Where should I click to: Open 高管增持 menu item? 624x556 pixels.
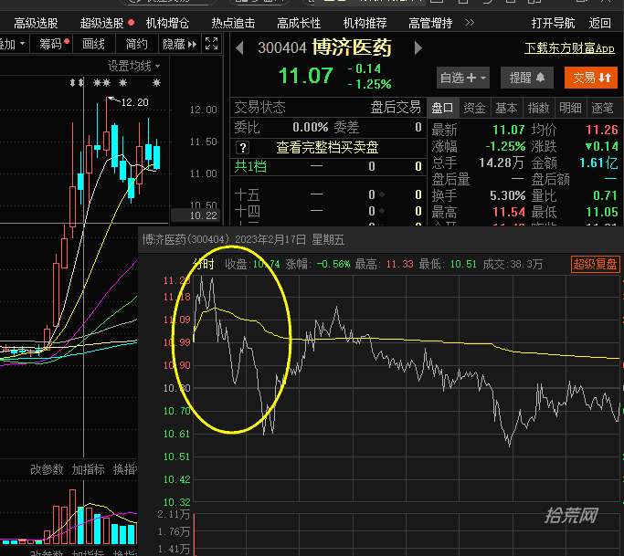point(430,23)
